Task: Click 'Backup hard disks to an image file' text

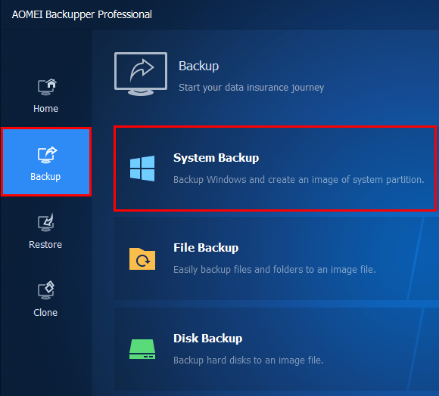Action: [x=248, y=360]
